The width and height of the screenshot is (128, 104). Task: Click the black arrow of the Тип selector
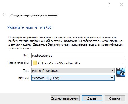[112, 70]
